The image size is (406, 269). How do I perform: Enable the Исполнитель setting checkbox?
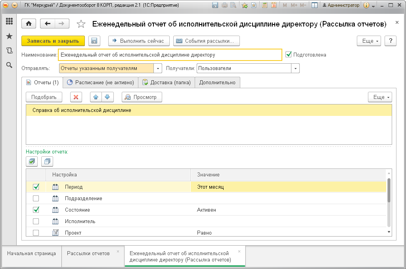coord(36,221)
